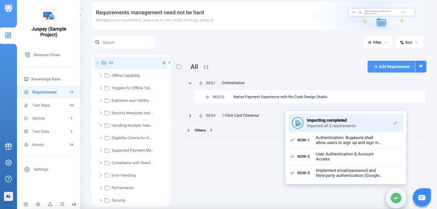This screenshot has height=209, width=437.
Task: Go to Test Repo in sidebar
Action: (41, 105)
